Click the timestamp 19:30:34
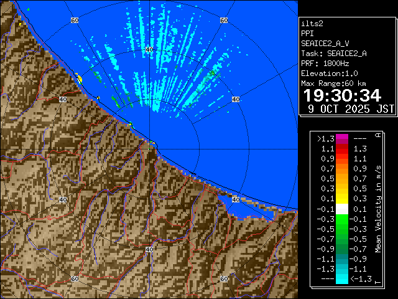The image size is (398, 299). [x=341, y=95]
